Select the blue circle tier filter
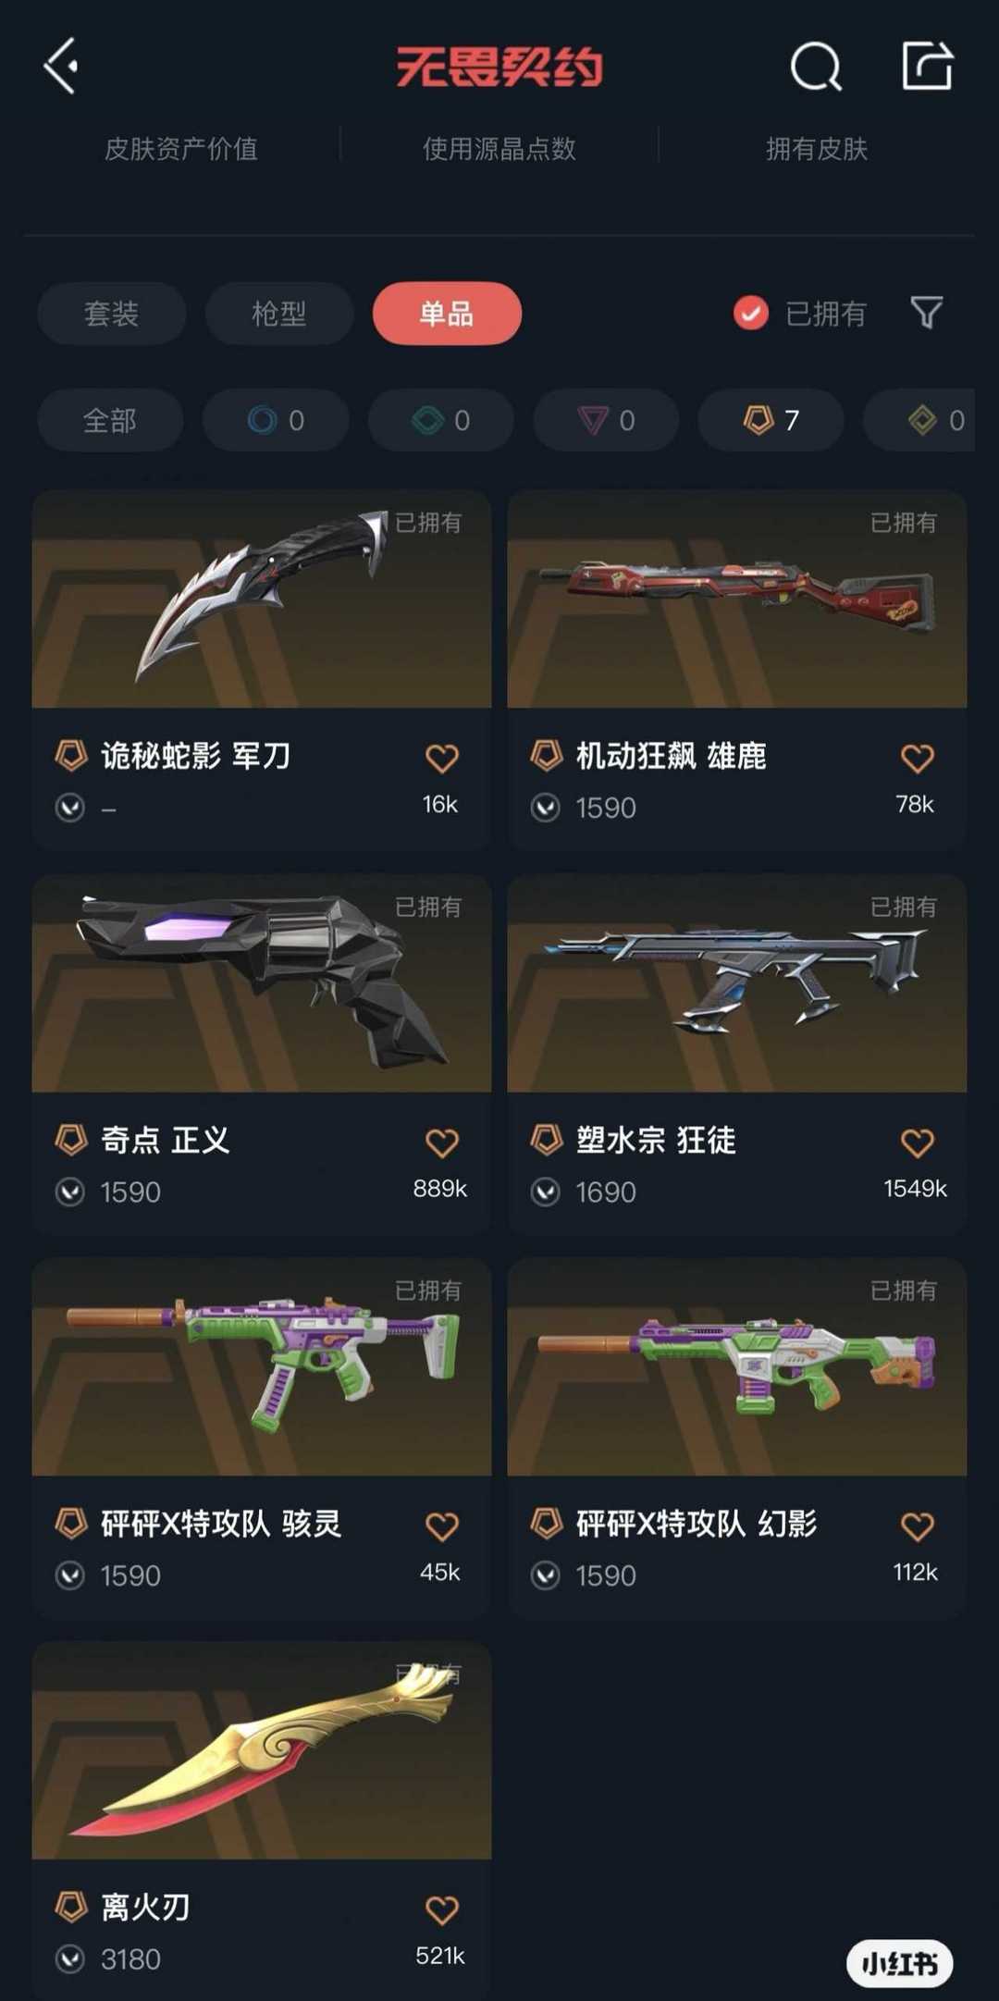Screen dimensions: 999x2001 click(276, 420)
